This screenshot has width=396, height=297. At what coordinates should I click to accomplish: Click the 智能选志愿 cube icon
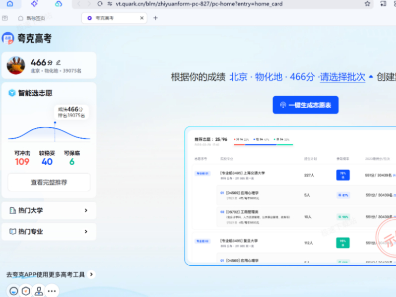[12, 93]
